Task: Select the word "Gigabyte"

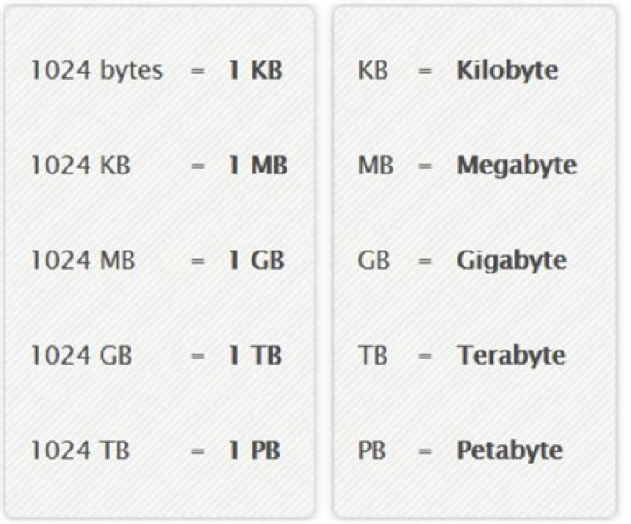Action: click(511, 260)
